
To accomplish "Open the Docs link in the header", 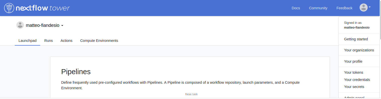I will coord(296,8).
